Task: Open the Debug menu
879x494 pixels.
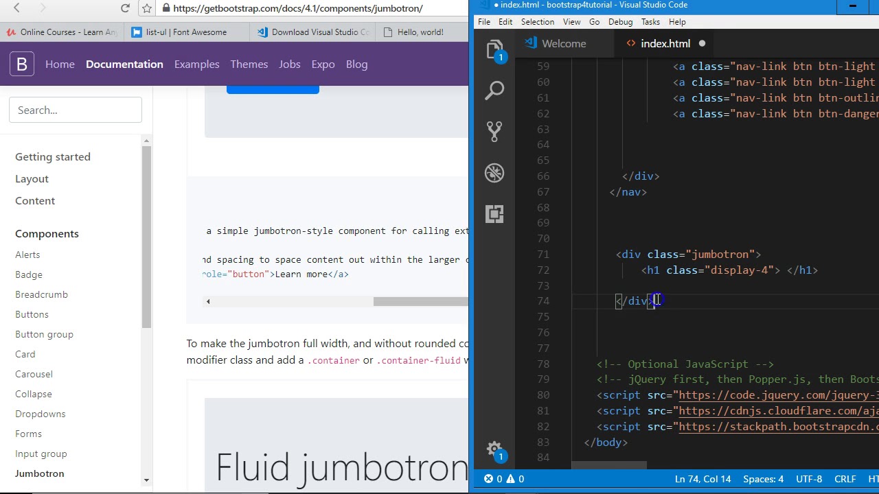Action: (620, 22)
